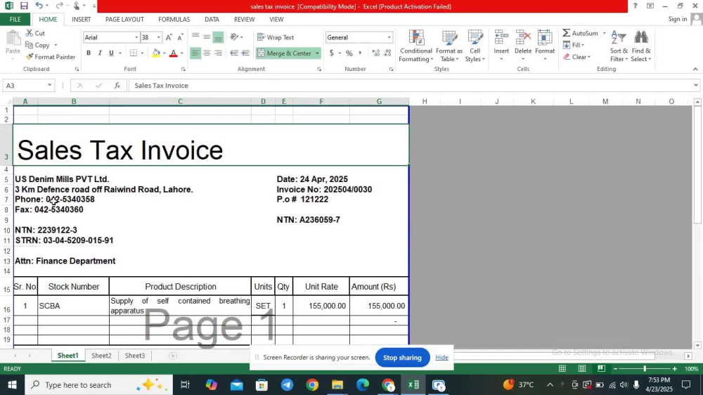Open the FILE tab
This screenshot has width=703, height=395.
tap(15, 19)
